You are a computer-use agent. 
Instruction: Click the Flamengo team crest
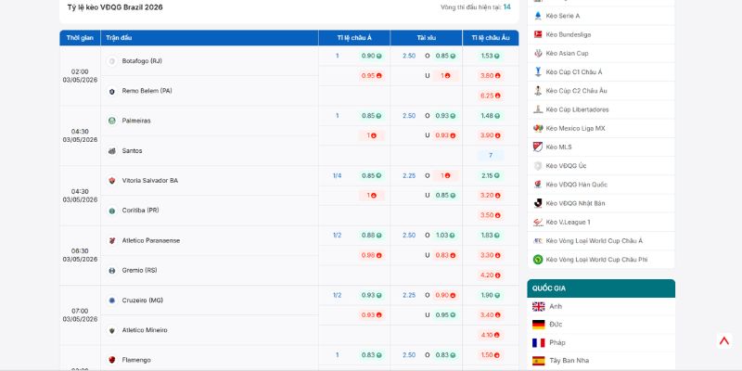[111, 360]
